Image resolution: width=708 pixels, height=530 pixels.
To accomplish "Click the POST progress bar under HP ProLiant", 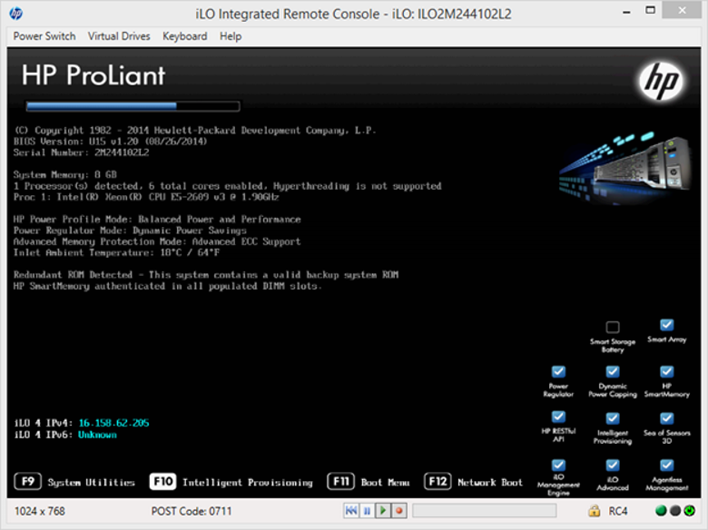I will pyautogui.click(x=133, y=106).
